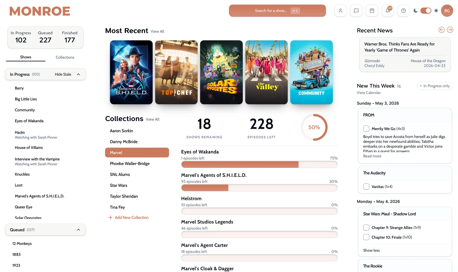Open the Solar Opposites poster
The height and width of the screenshot is (272, 458).
pos(221,72)
